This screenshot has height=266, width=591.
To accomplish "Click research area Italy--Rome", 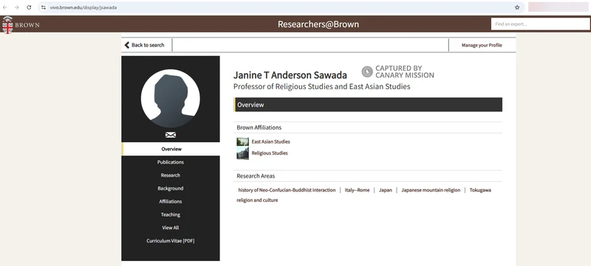I will 357,190.
